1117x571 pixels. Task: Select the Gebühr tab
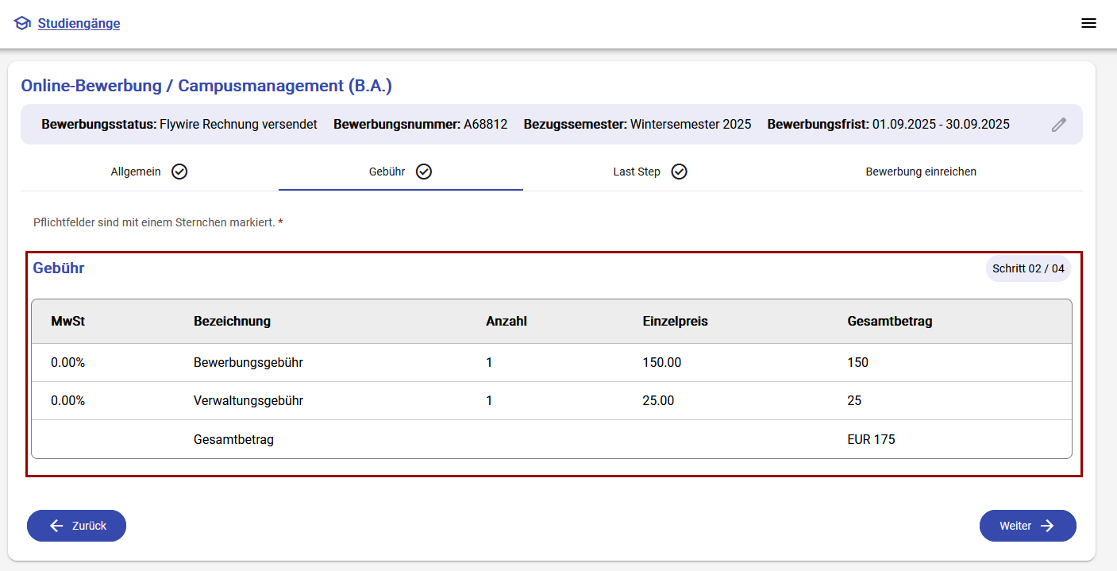tap(401, 172)
